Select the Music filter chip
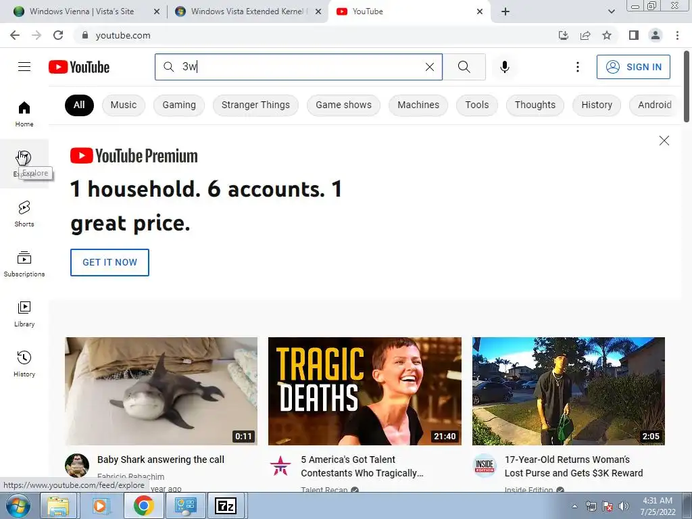 124,105
